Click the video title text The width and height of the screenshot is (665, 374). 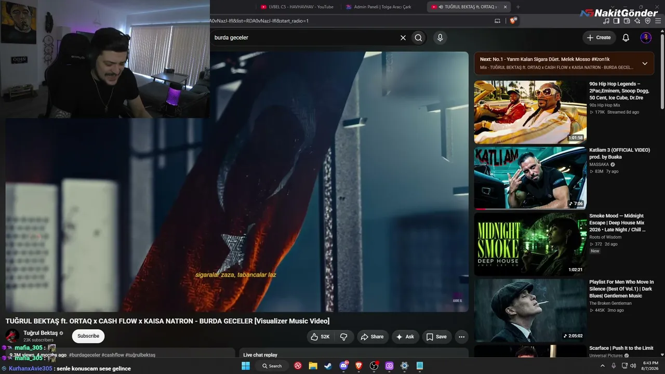point(167,321)
